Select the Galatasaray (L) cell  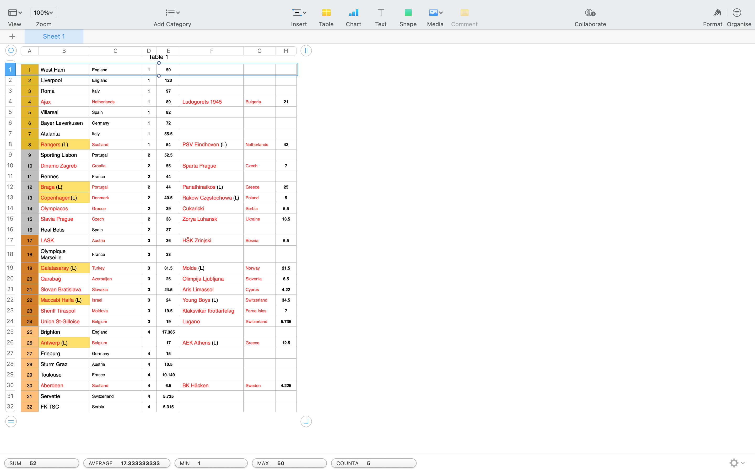[x=64, y=268]
